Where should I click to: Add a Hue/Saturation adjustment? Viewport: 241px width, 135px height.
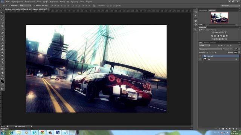[212, 36]
